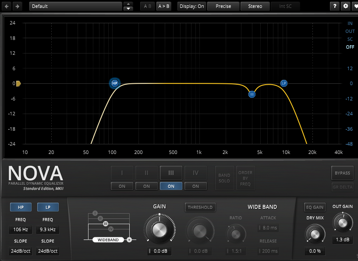Open the HP slope 24dB/oct dropdown
This screenshot has width=358, height=261.
coord(21,251)
